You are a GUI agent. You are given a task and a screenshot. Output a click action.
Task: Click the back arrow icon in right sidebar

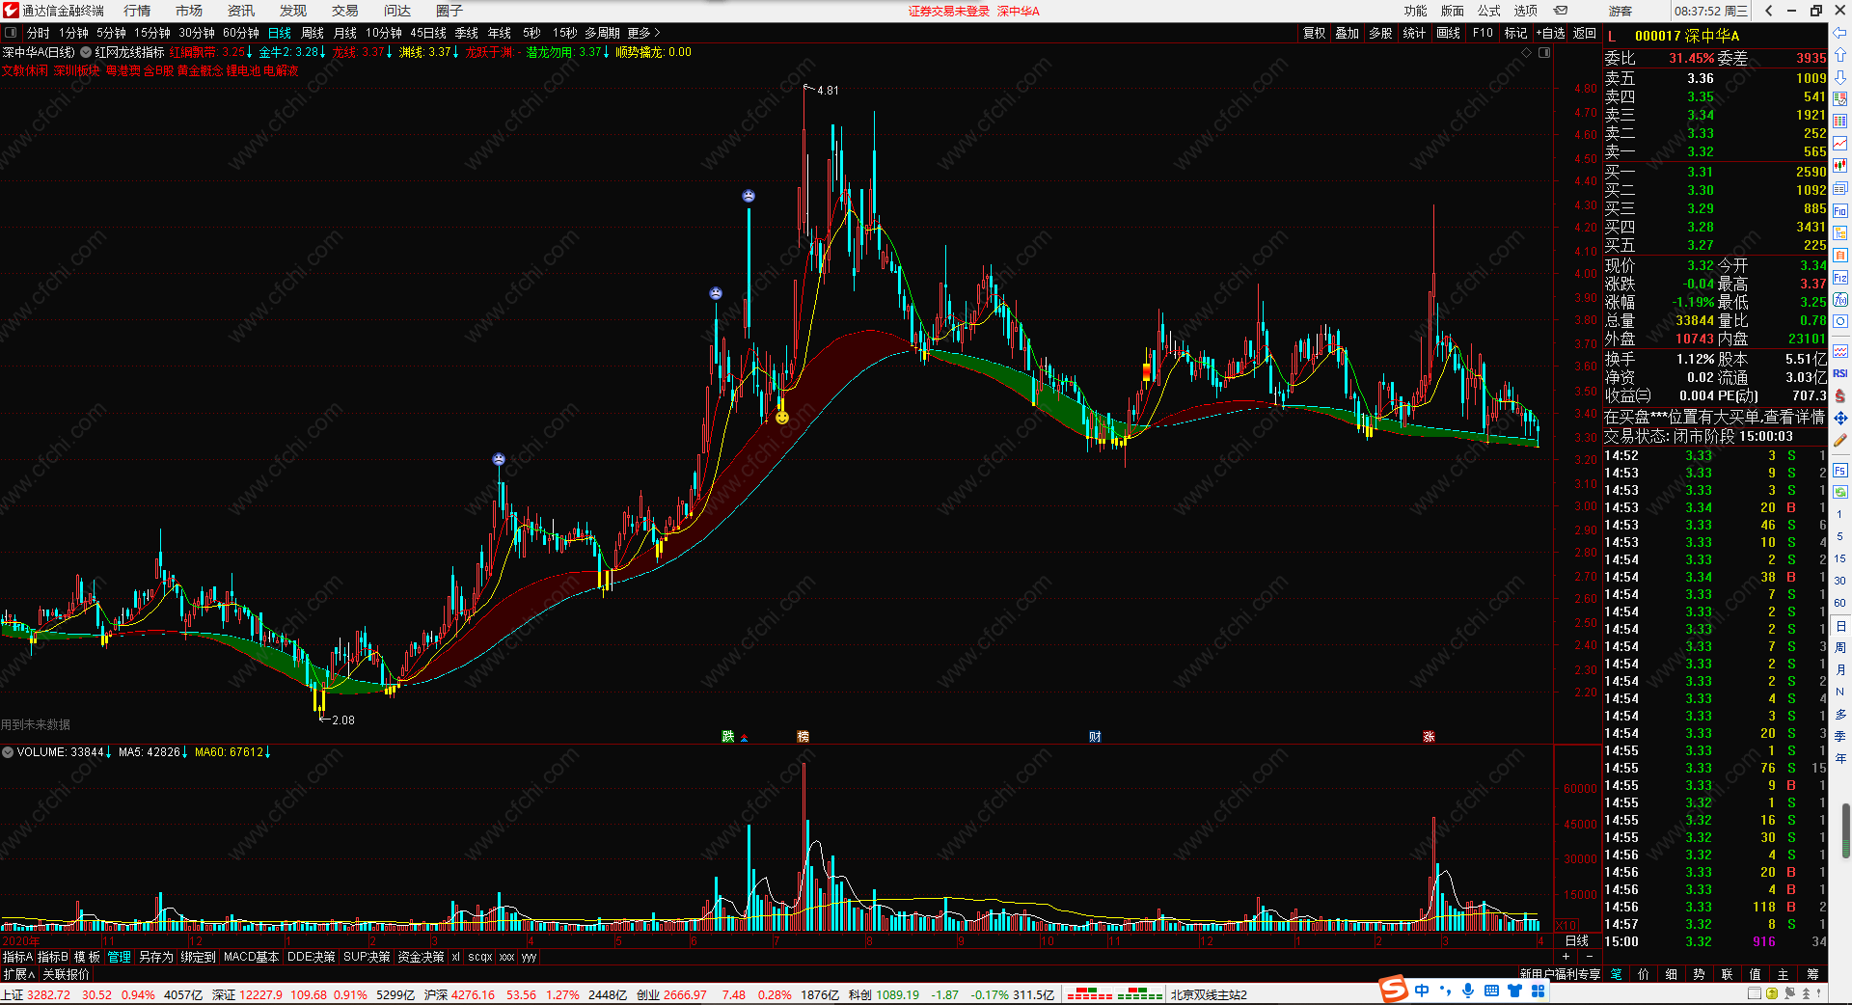point(1839,34)
